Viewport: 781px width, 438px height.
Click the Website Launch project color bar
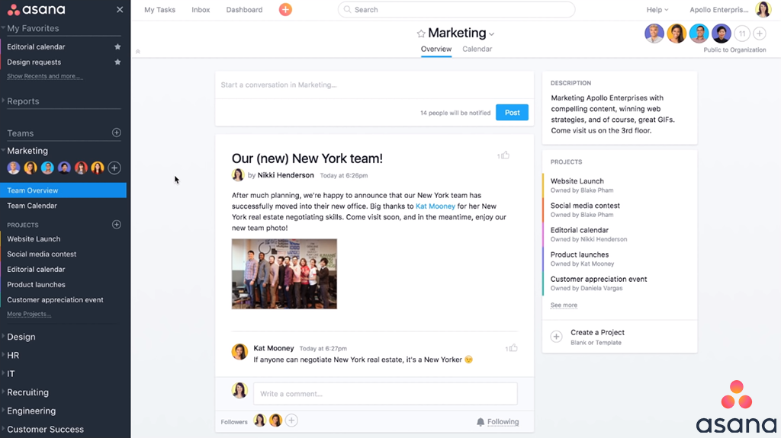pos(543,185)
